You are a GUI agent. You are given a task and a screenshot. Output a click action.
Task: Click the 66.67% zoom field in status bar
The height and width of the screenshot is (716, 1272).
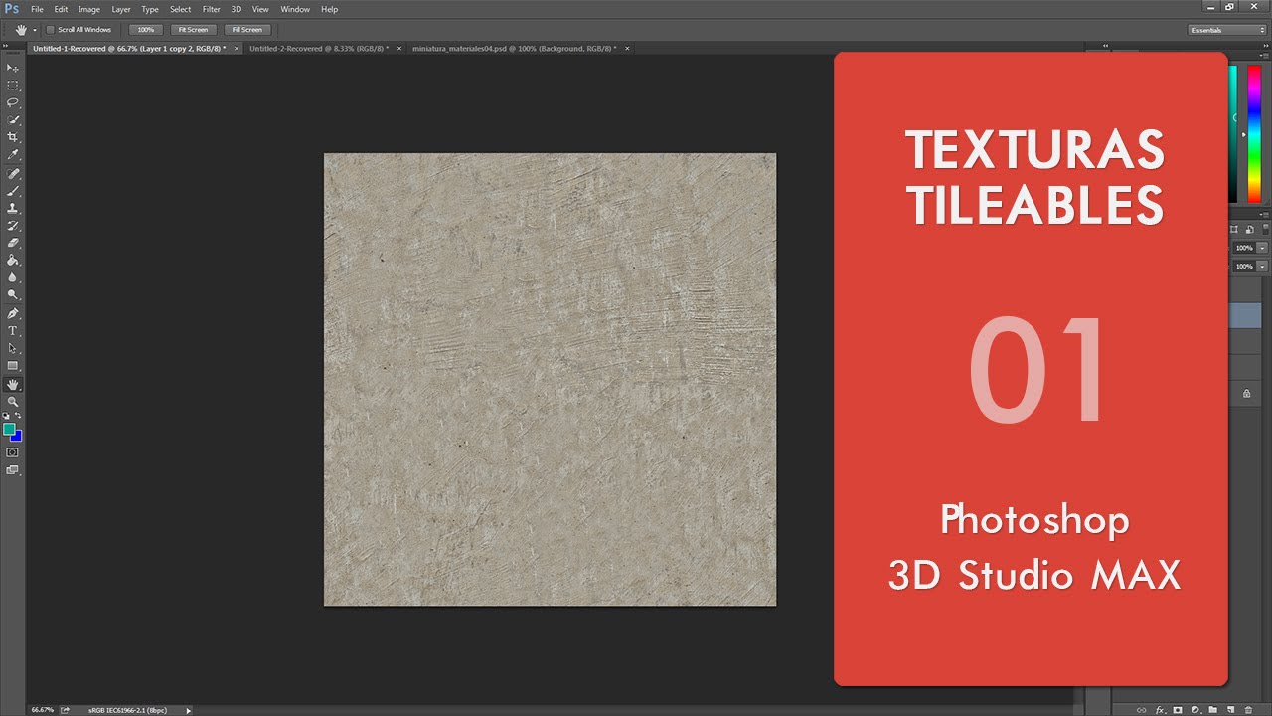tap(42, 710)
